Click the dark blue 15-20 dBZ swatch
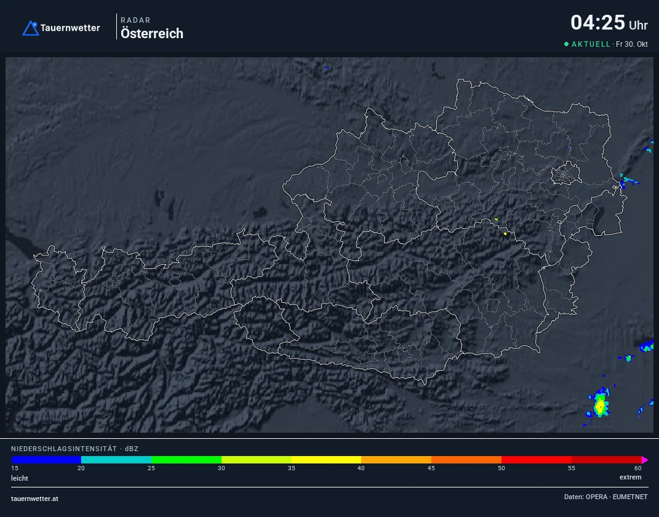The width and height of the screenshot is (659, 517). [x=46, y=460]
